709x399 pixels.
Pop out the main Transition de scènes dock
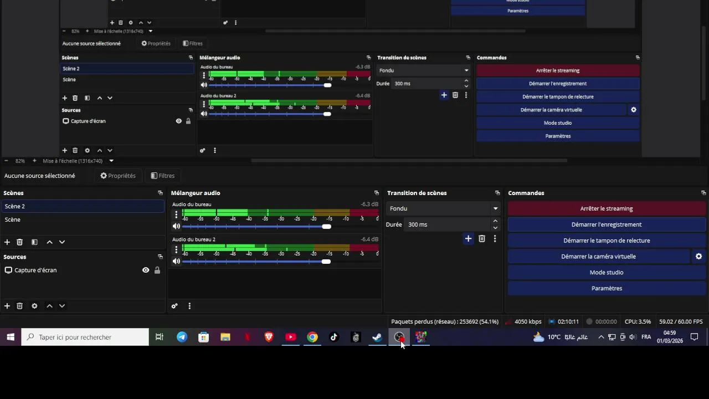[497, 193]
